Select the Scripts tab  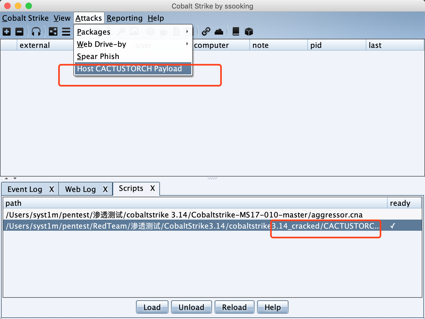131,188
